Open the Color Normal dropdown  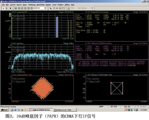[x=85, y=8]
